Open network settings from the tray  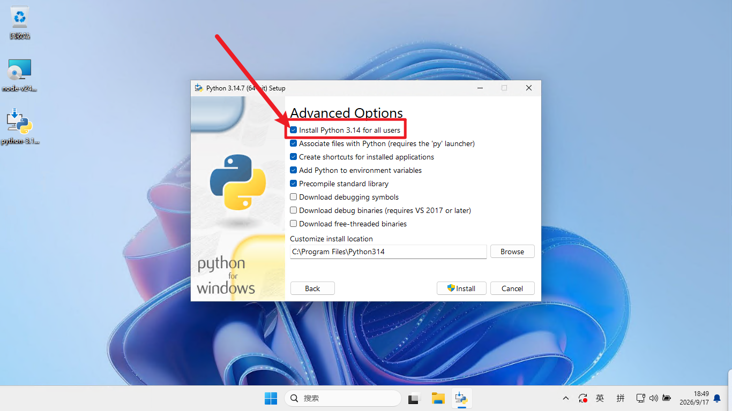pos(640,398)
